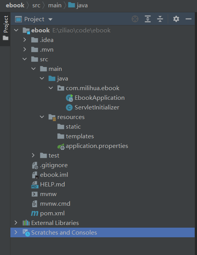Select the HELP.md markdown file
Viewport: 197px width, 255px height.
coord(48,185)
